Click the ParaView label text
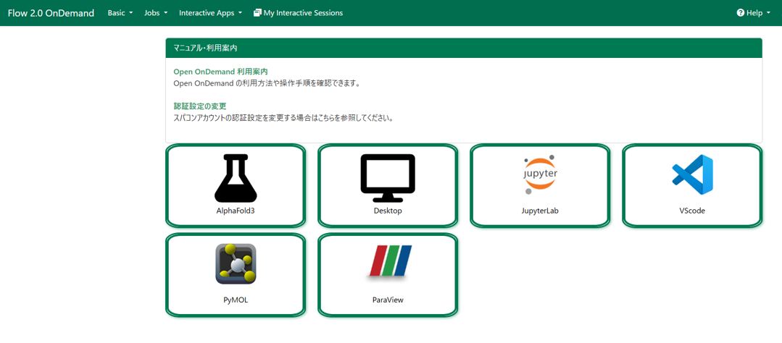Screen dimensions: 782x343 388,300
